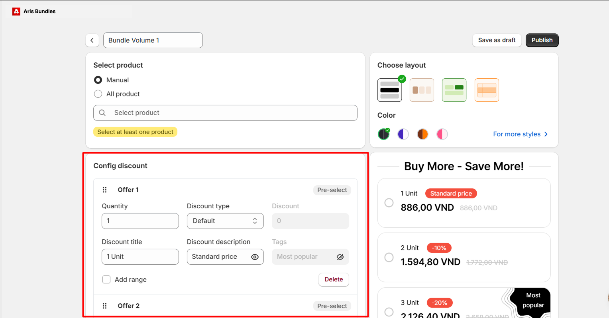Screen dimensions: 609x318
Task: Click the chevron next to For more styles
Action: [546, 134]
